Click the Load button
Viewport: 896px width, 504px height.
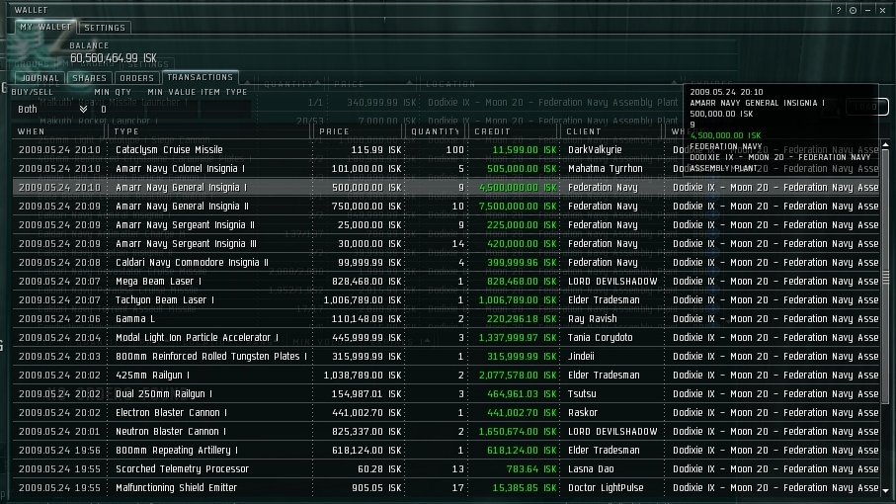867,107
